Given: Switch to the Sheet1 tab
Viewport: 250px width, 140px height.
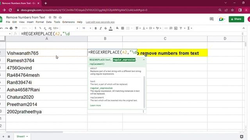Looking at the screenshot, I should pyautogui.click(x=22, y=136).
